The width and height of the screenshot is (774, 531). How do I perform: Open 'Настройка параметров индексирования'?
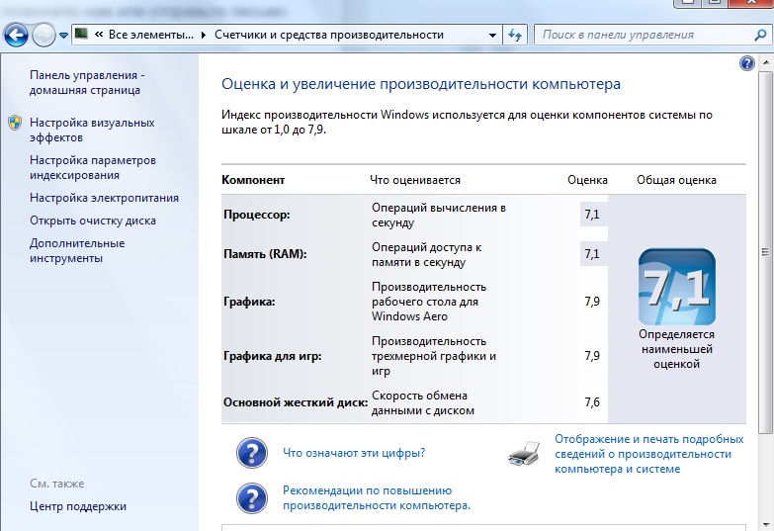[x=93, y=167]
